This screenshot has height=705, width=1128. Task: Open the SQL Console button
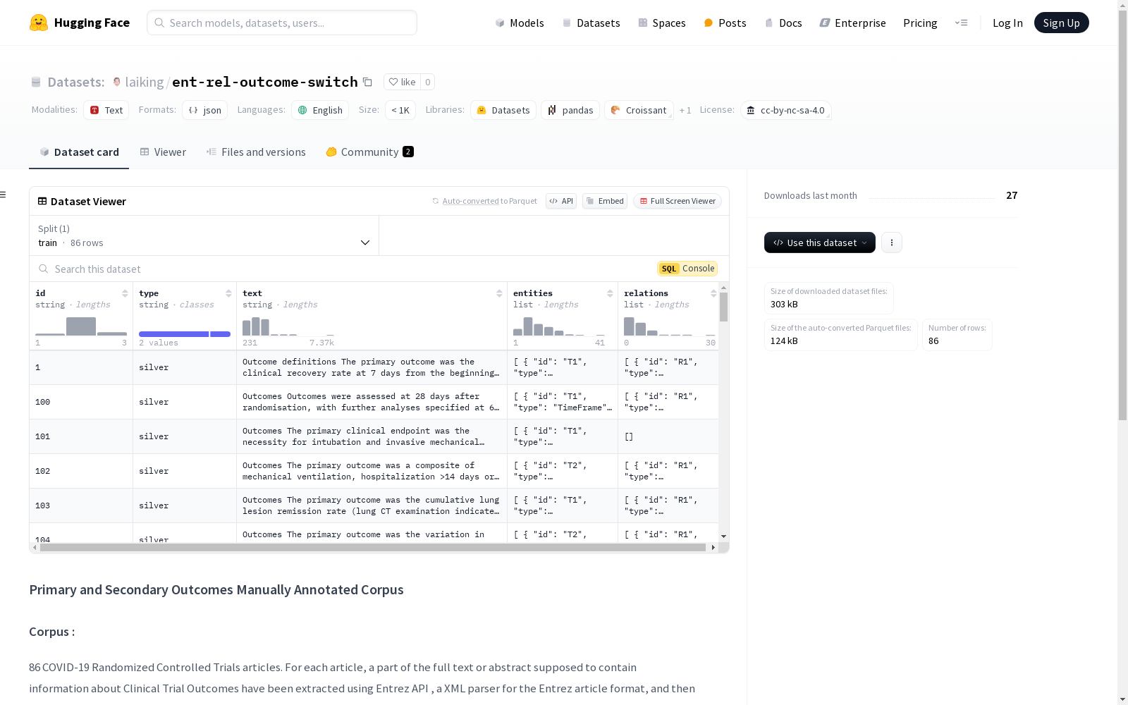(x=687, y=268)
